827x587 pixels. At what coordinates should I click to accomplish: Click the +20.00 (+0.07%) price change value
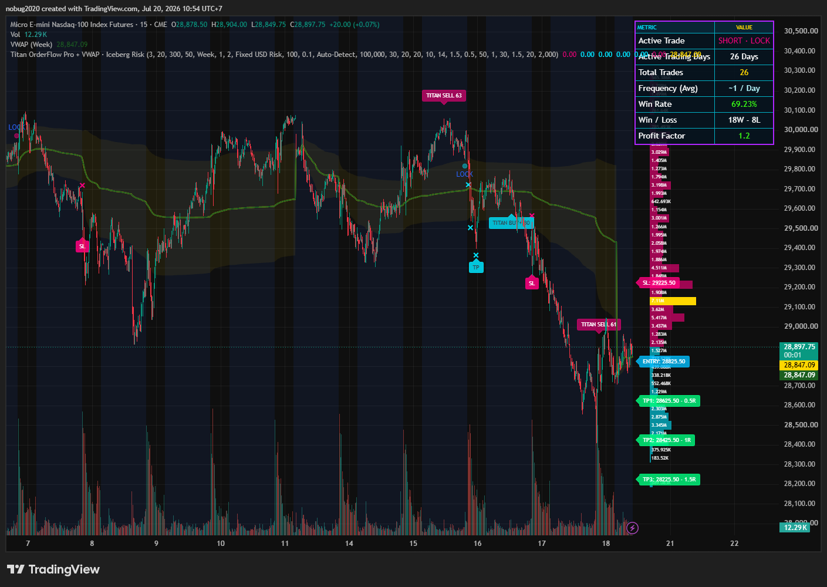pos(355,25)
